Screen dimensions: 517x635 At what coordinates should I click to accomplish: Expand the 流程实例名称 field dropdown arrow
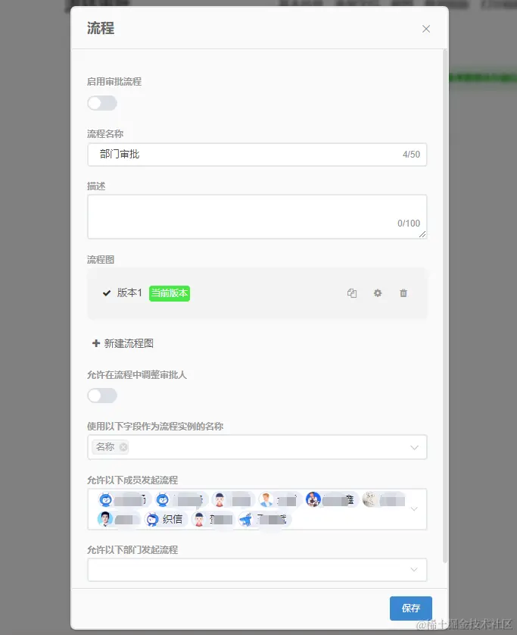pos(414,448)
